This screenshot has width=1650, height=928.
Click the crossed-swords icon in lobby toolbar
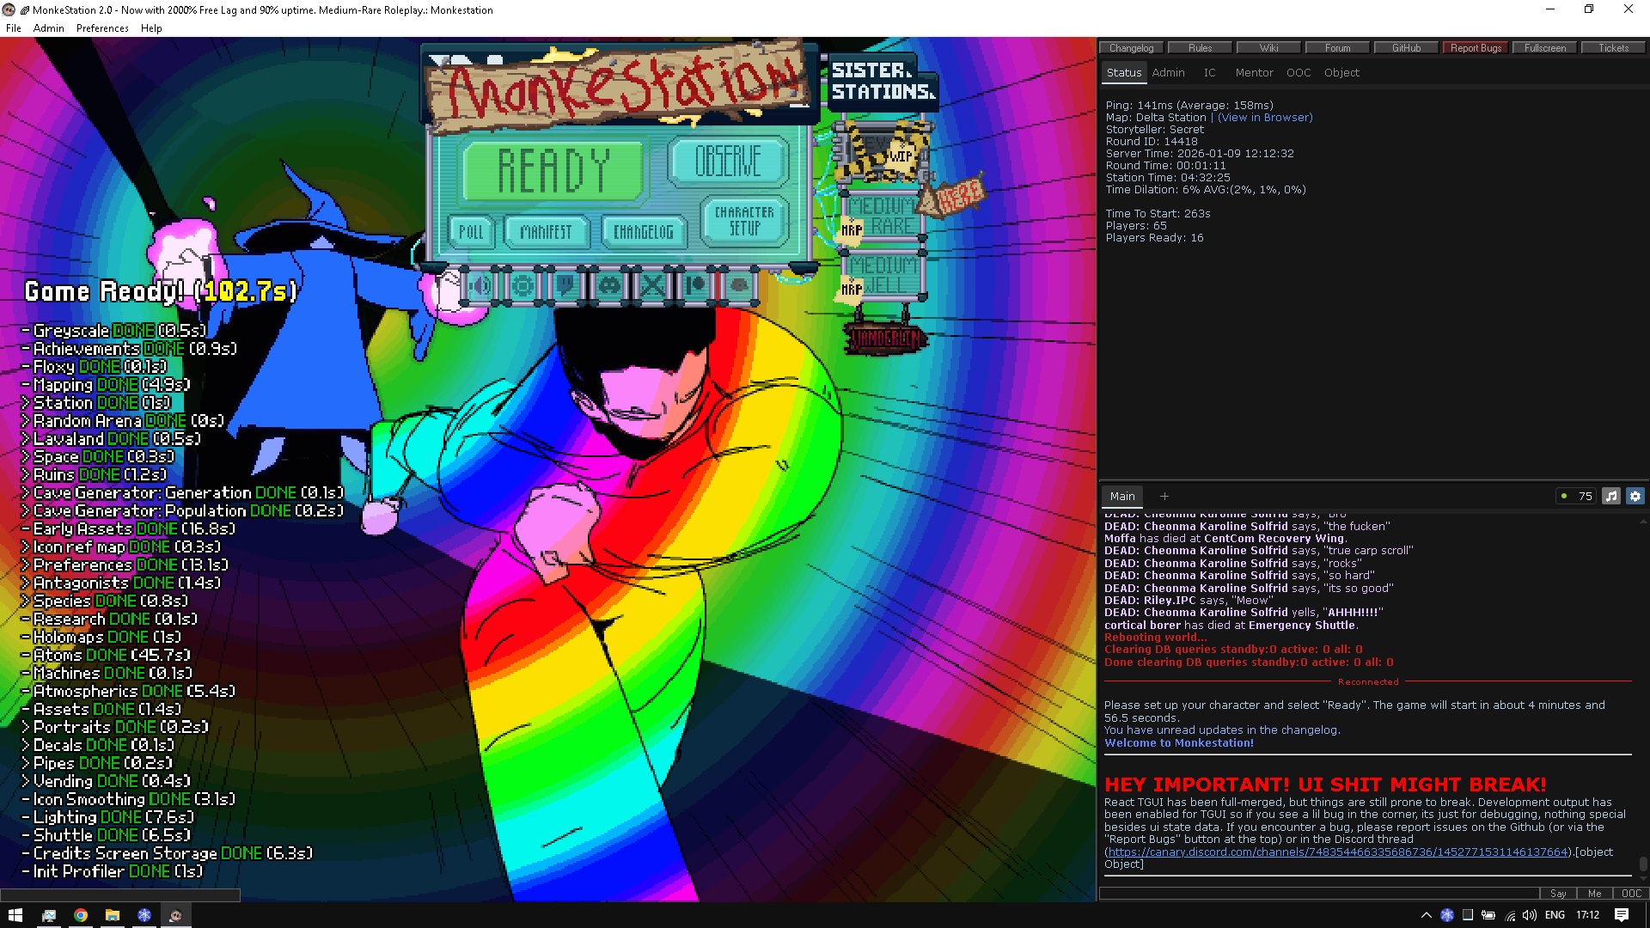coord(652,286)
